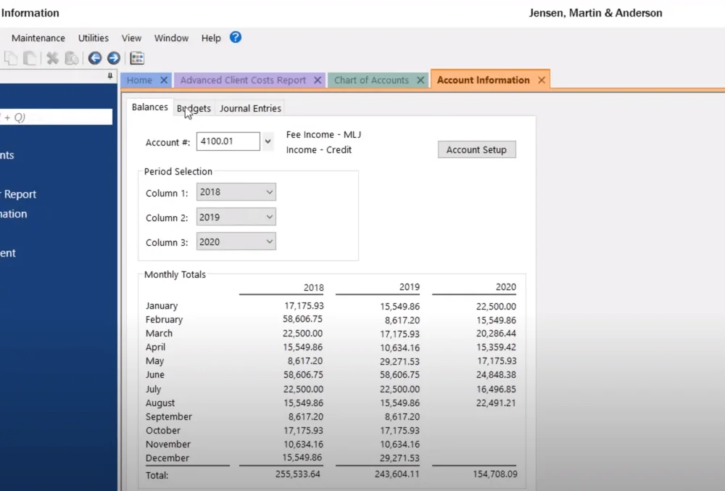725x491 pixels.
Task: Close the Advanced Client Costs Report tab
Action: 318,80
